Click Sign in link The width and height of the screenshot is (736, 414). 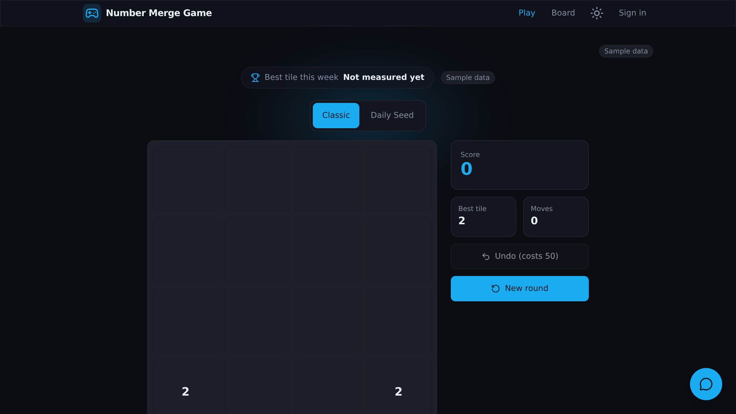pyautogui.click(x=632, y=13)
